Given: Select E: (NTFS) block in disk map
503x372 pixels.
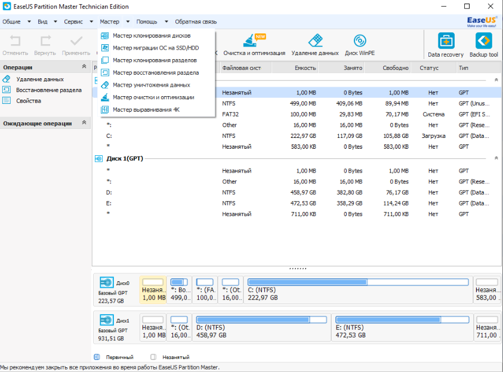Looking at the screenshot, I should tap(402, 327).
